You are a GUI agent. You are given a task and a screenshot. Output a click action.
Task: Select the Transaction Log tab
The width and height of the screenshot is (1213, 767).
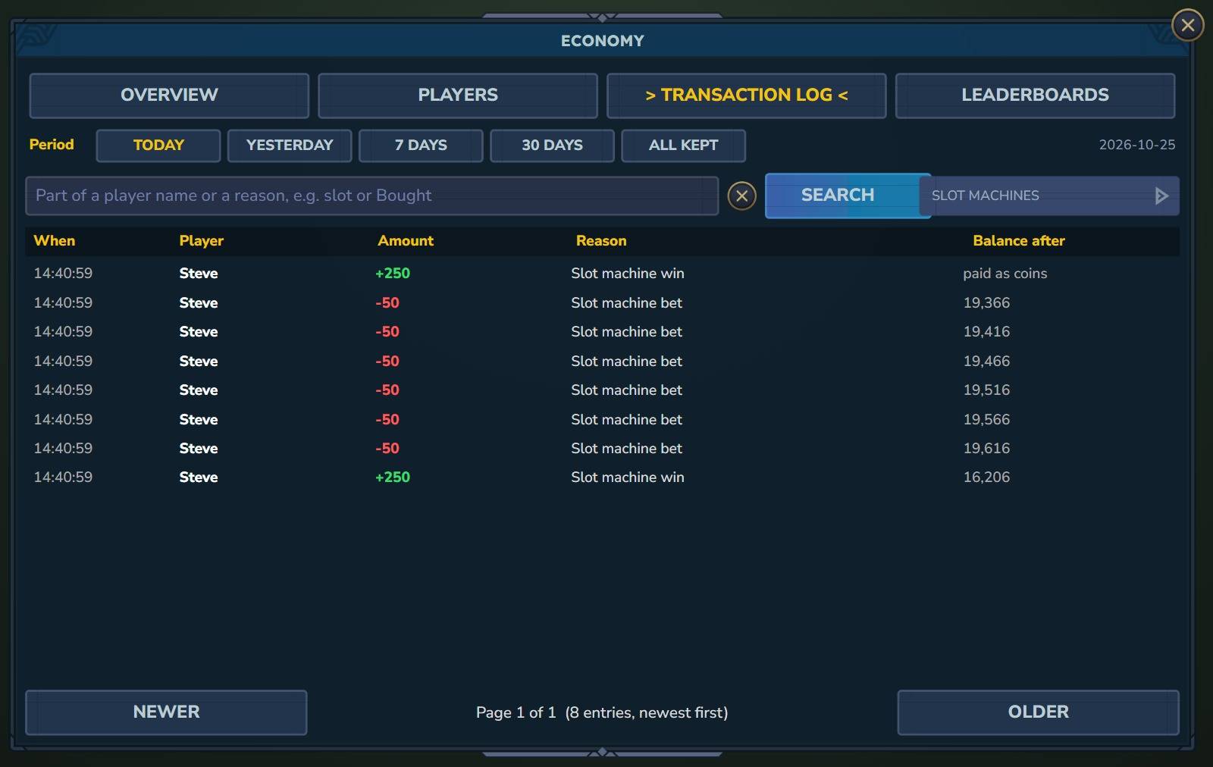click(x=747, y=95)
